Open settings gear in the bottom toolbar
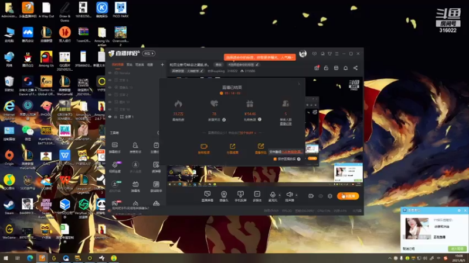The image size is (469, 263). [x=330, y=196]
